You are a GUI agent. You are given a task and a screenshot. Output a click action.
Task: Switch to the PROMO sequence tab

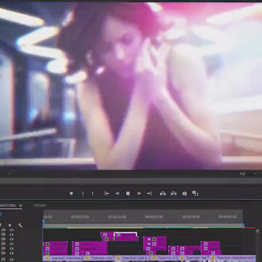pyautogui.click(x=40, y=205)
